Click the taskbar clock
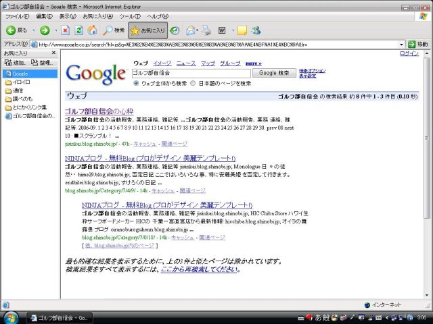Image resolution: width=433 pixels, height=324 pixels. point(421,318)
